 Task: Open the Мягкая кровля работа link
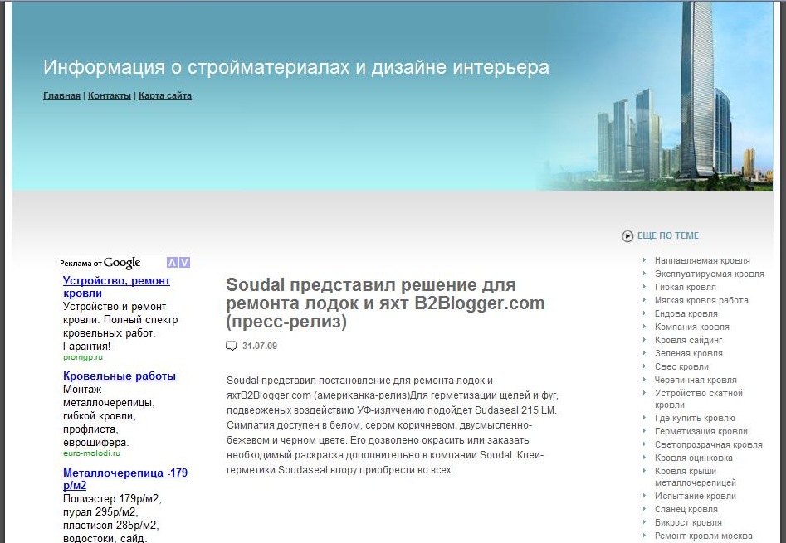click(701, 300)
